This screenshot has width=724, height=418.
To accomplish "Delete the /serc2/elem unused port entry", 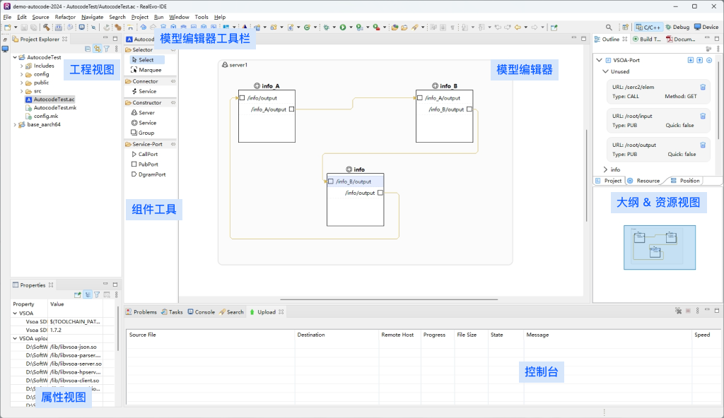I will tap(703, 87).
